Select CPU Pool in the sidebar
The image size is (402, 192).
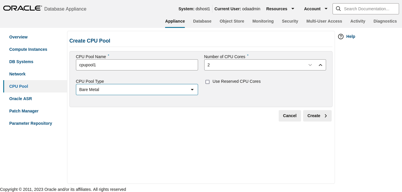(x=35, y=86)
